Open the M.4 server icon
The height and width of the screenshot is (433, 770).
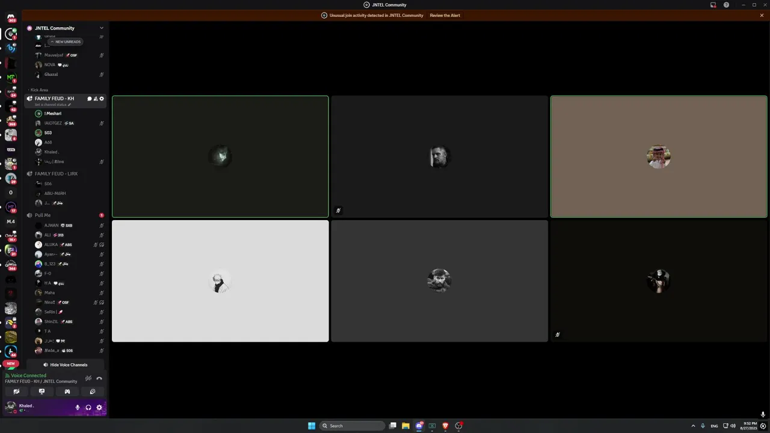(x=10, y=221)
